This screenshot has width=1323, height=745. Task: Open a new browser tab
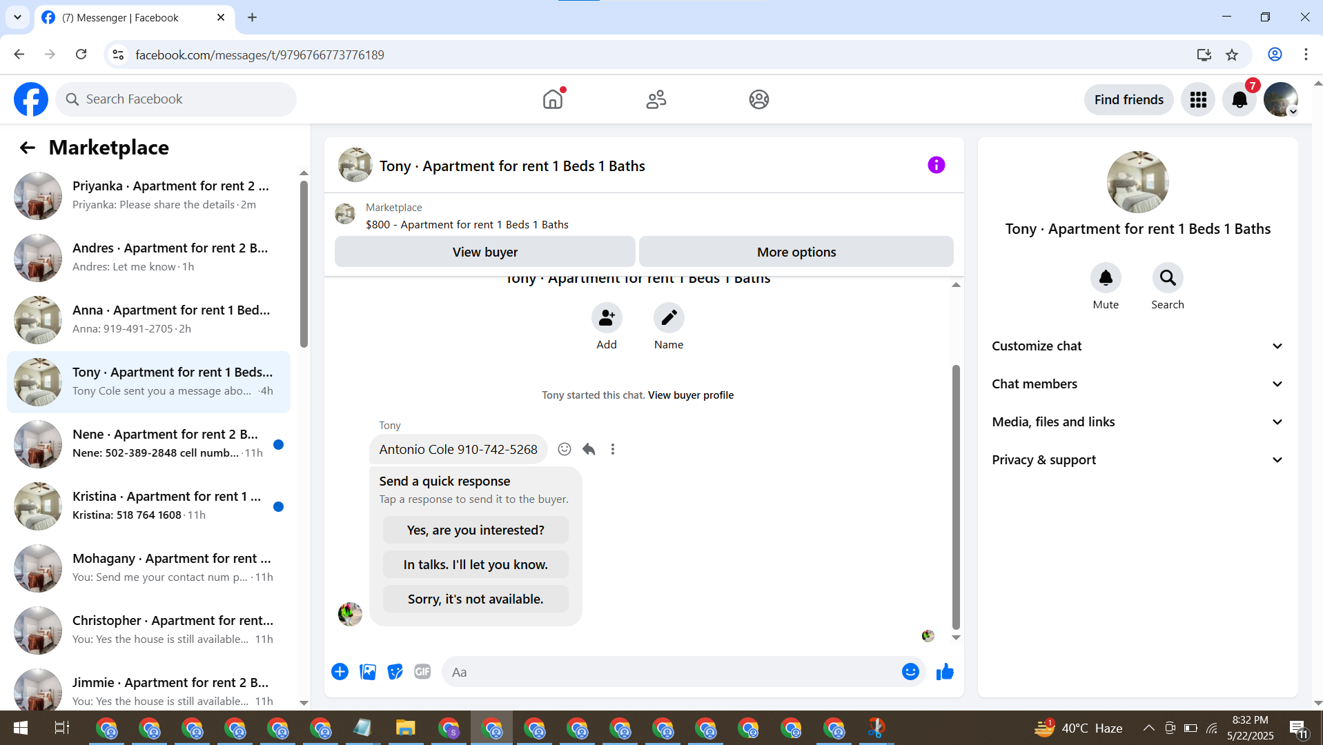(253, 17)
